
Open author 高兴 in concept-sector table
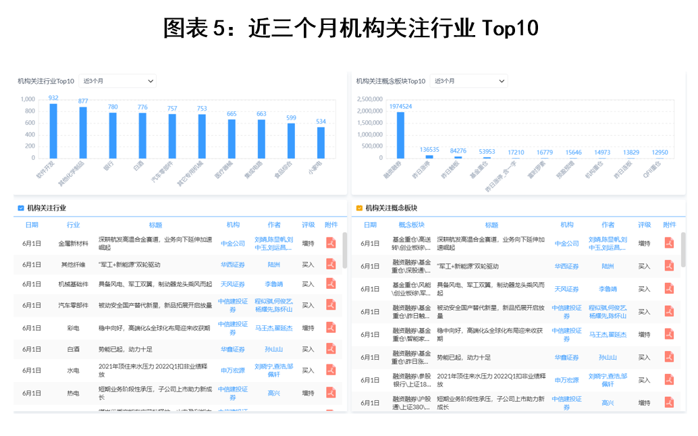608,403
